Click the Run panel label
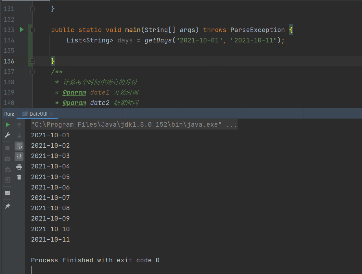 pyautogui.click(x=9, y=114)
